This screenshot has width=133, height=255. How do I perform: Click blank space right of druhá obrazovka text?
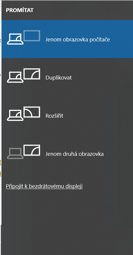(119, 153)
